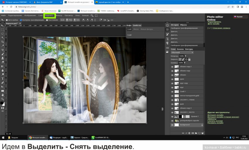Select the Type text tool
The height and width of the screenshot is (150, 249).
pos(3,79)
